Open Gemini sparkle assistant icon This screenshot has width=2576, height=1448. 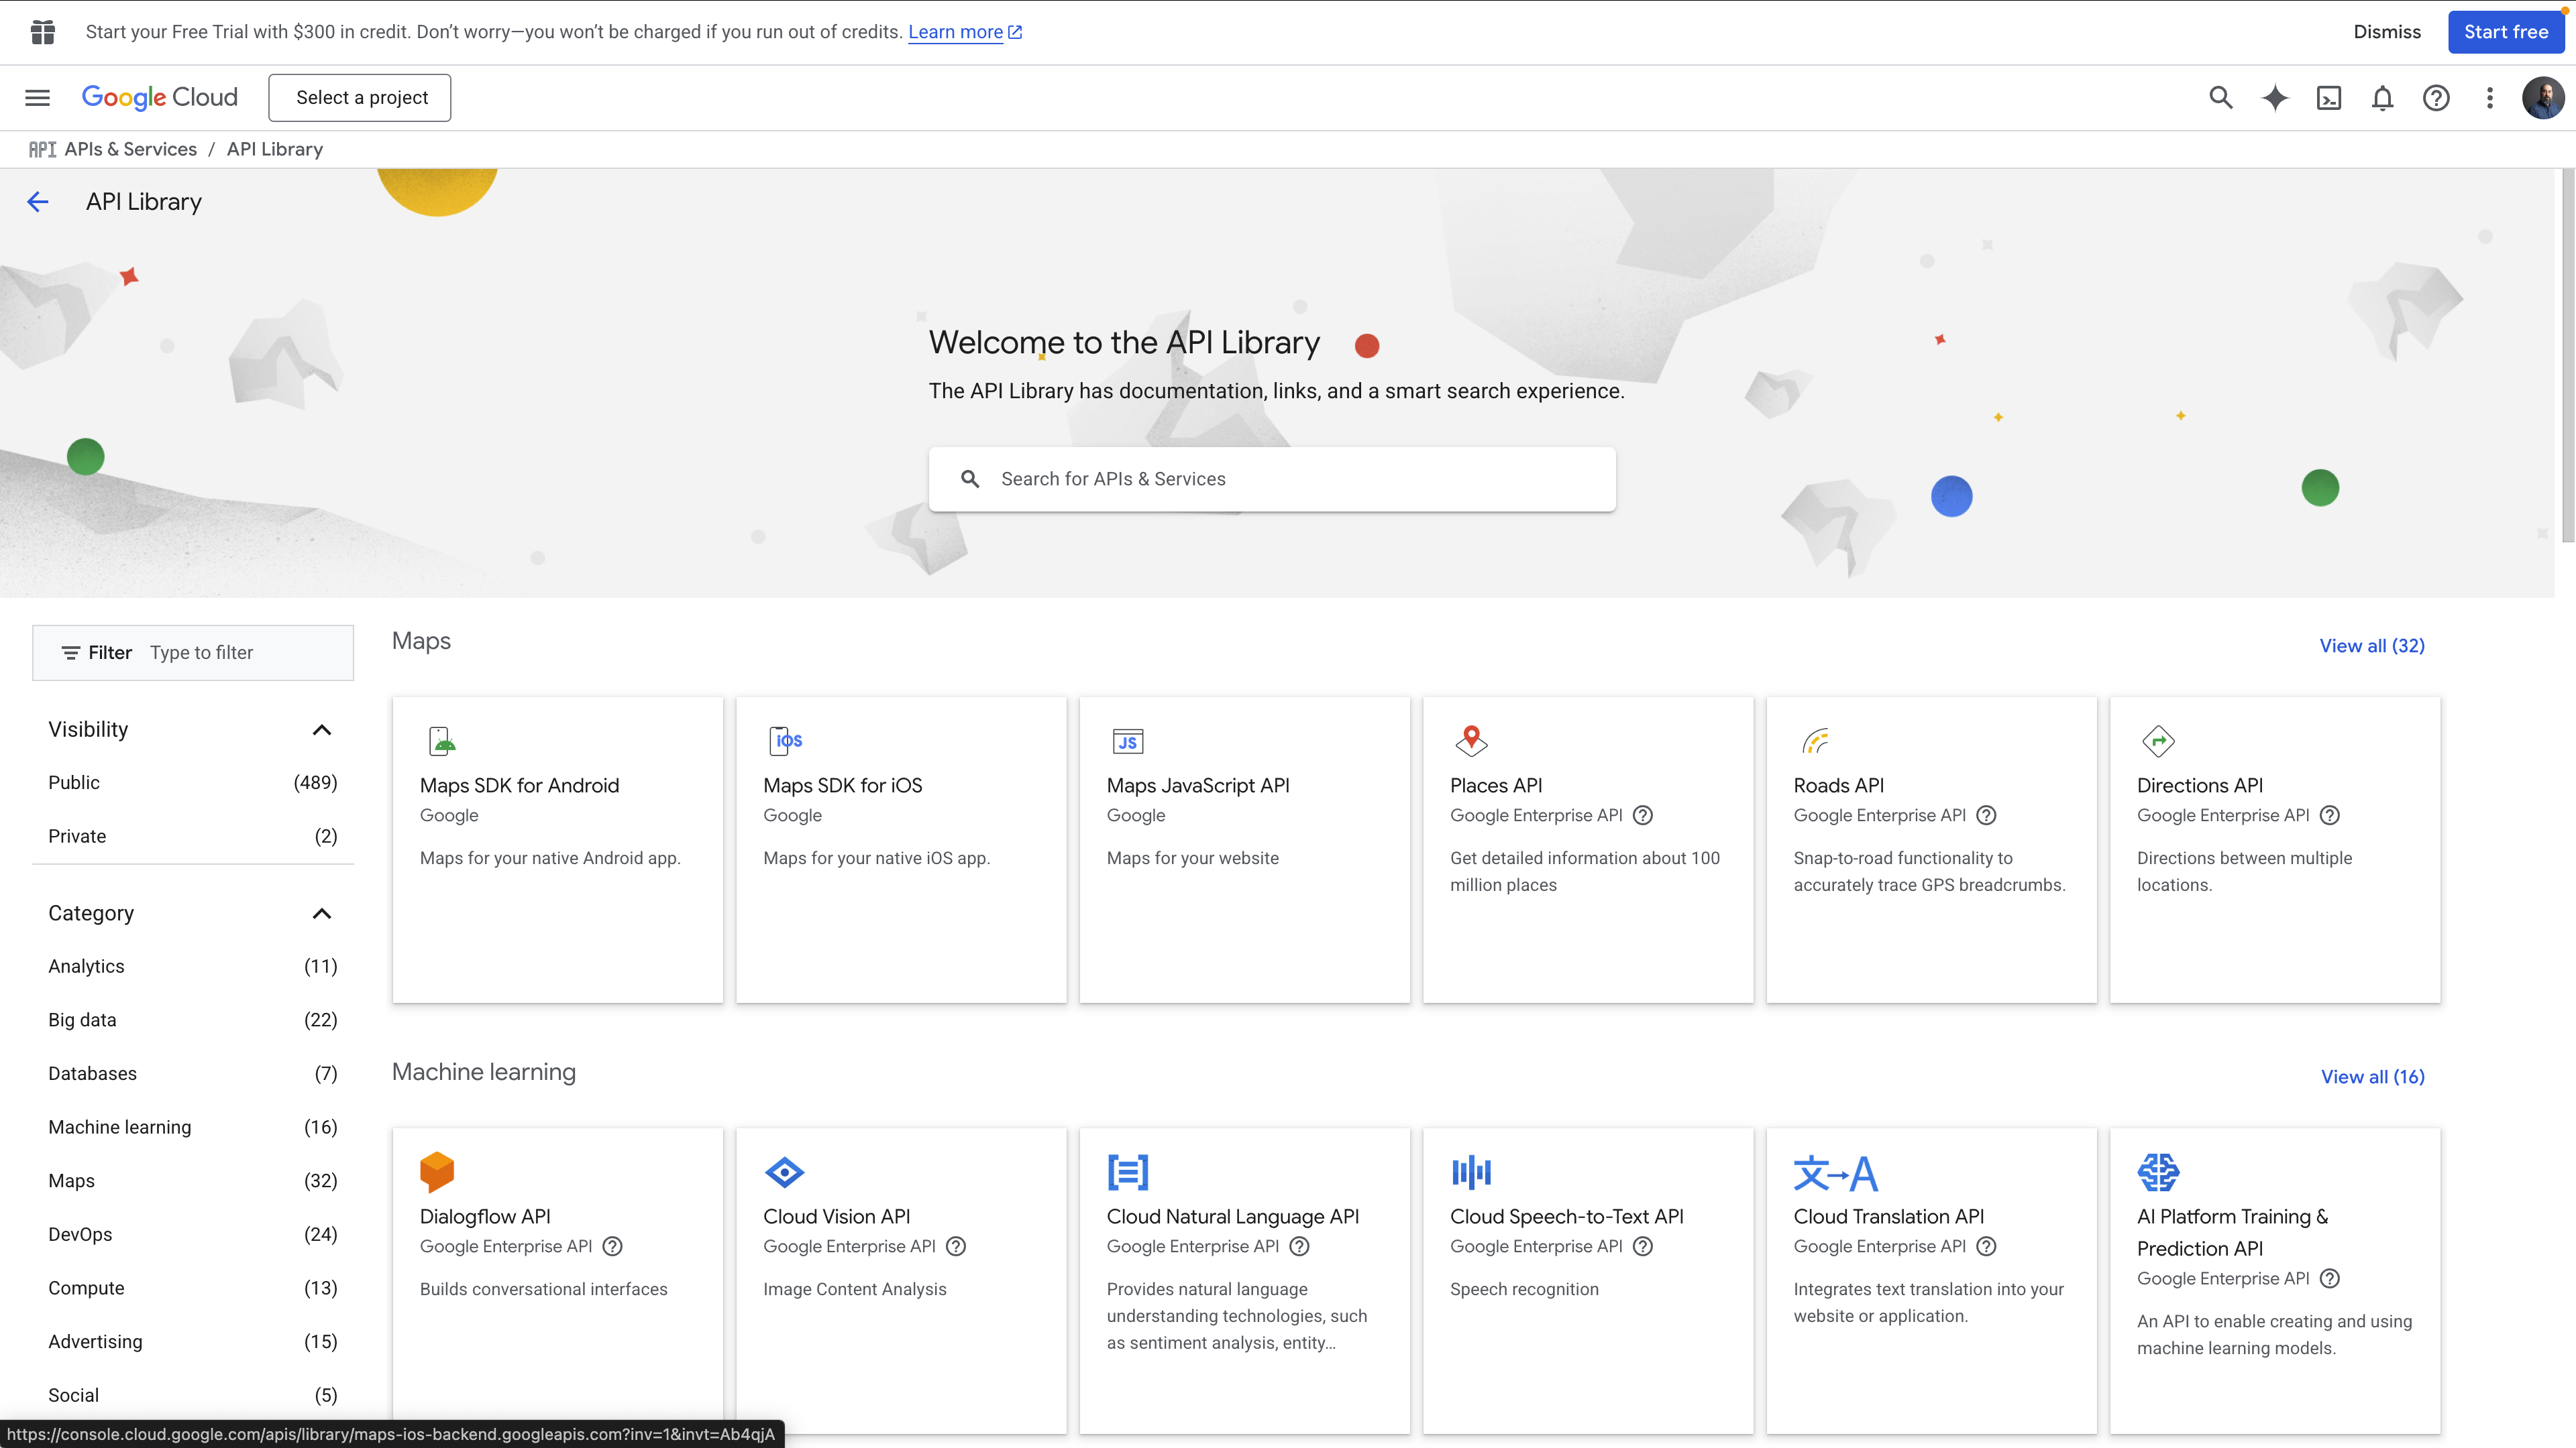pos(2274,98)
